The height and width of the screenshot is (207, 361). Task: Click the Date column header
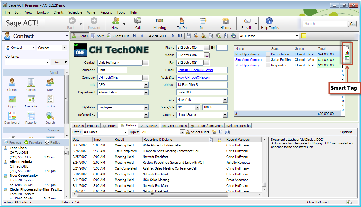(x=82, y=140)
